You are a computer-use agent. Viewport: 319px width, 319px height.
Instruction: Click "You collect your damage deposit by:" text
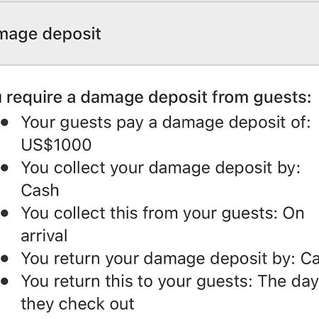(x=161, y=168)
